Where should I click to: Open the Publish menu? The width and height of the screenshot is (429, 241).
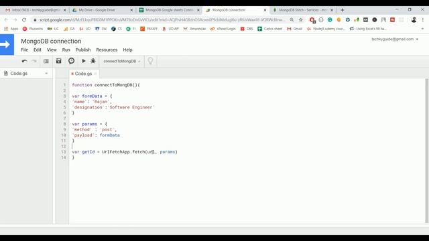[83, 50]
